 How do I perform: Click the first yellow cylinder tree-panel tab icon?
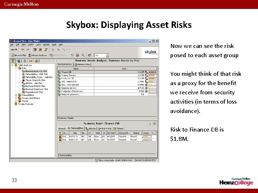pos(13,61)
